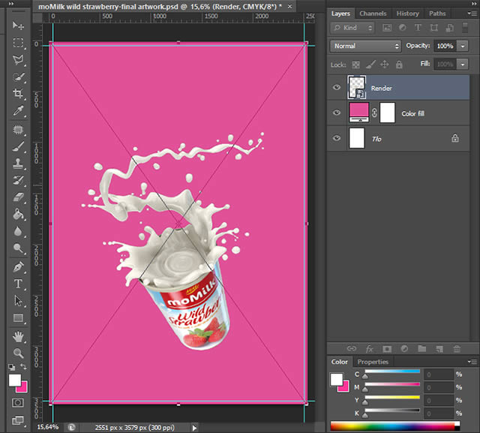Select the Dodge tool

tap(18, 248)
